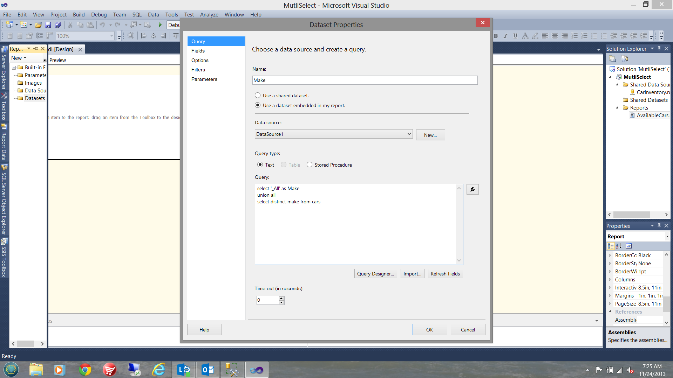Screen dimensions: 673x378
Task: Select the Text query type radio button
Action: point(260,165)
